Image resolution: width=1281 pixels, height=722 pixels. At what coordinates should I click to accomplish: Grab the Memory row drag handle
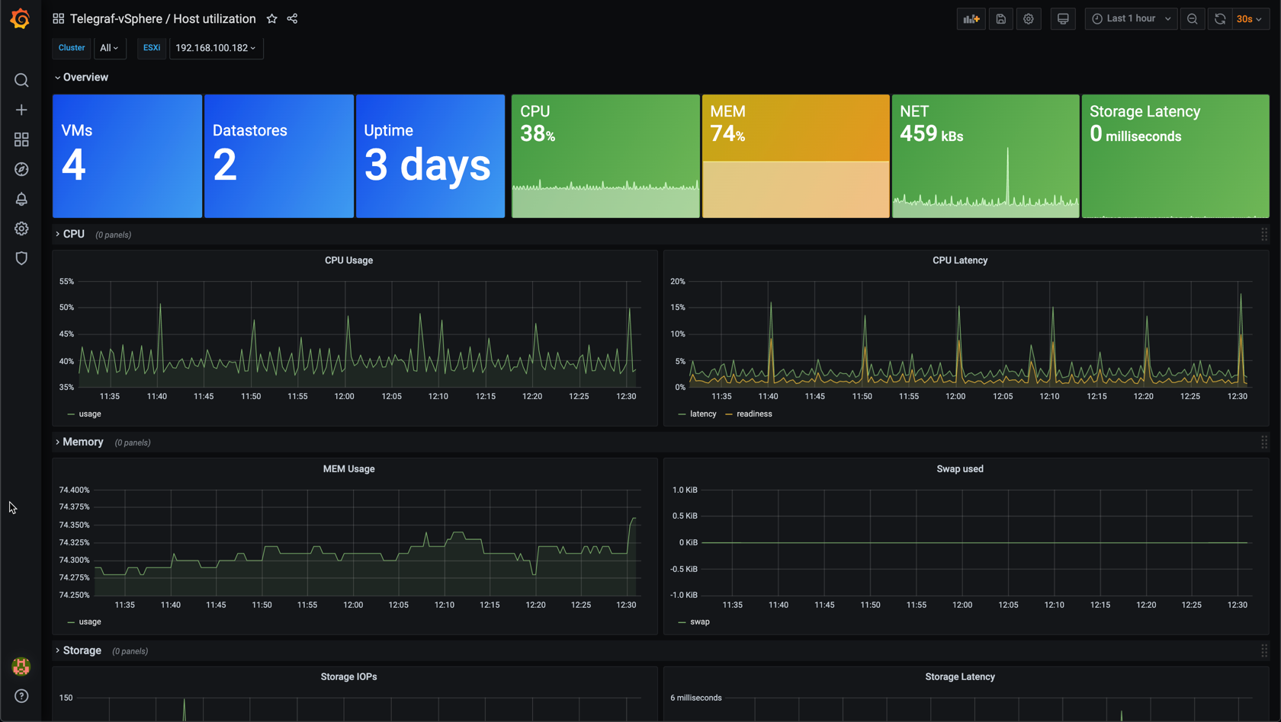1264,442
